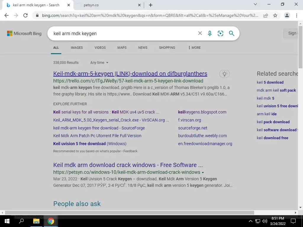Share this page via share icon

(266, 15)
